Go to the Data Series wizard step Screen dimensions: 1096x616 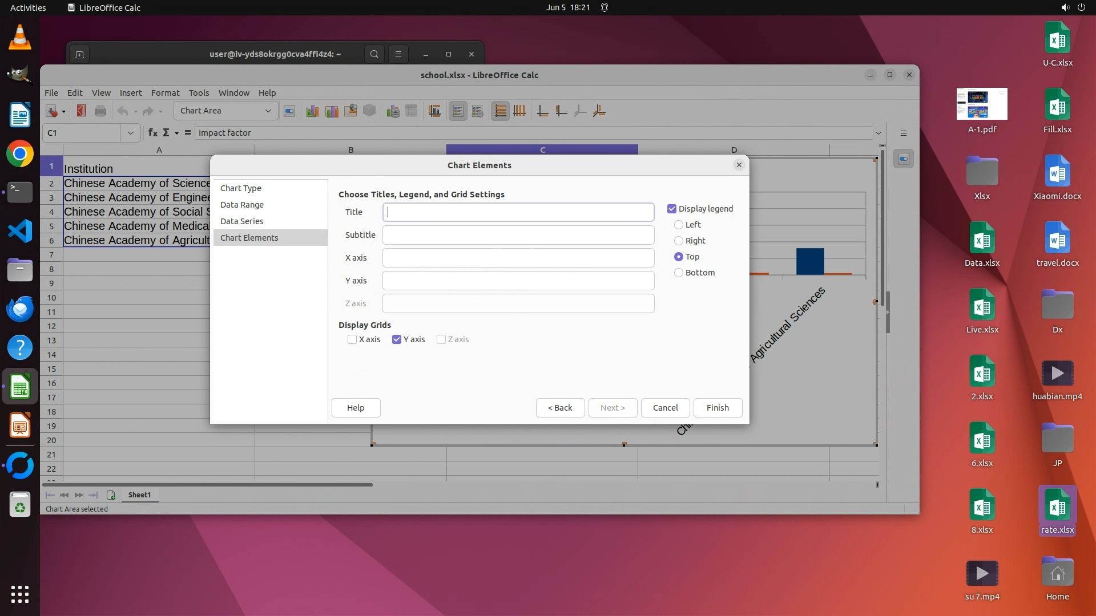[242, 221]
